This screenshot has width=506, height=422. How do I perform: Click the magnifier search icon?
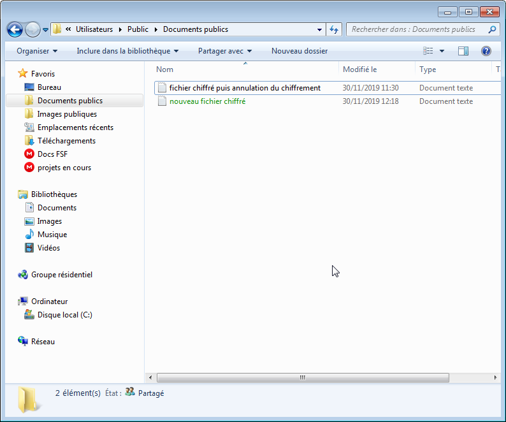click(x=492, y=29)
